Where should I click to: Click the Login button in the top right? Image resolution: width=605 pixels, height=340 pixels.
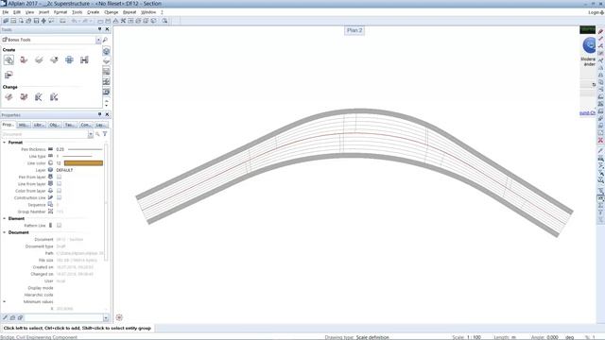[x=596, y=12]
